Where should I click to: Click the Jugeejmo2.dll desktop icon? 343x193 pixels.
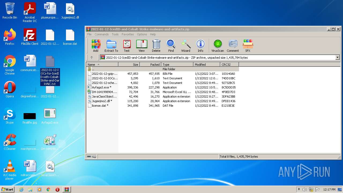coord(70,11)
